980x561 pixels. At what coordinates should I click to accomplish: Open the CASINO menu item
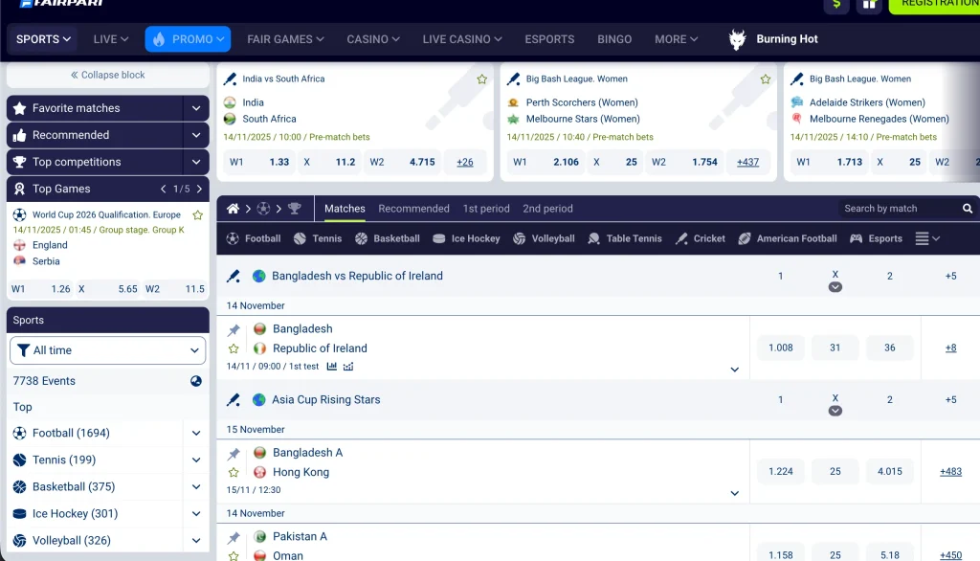pyautogui.click(x=372, y=39)
